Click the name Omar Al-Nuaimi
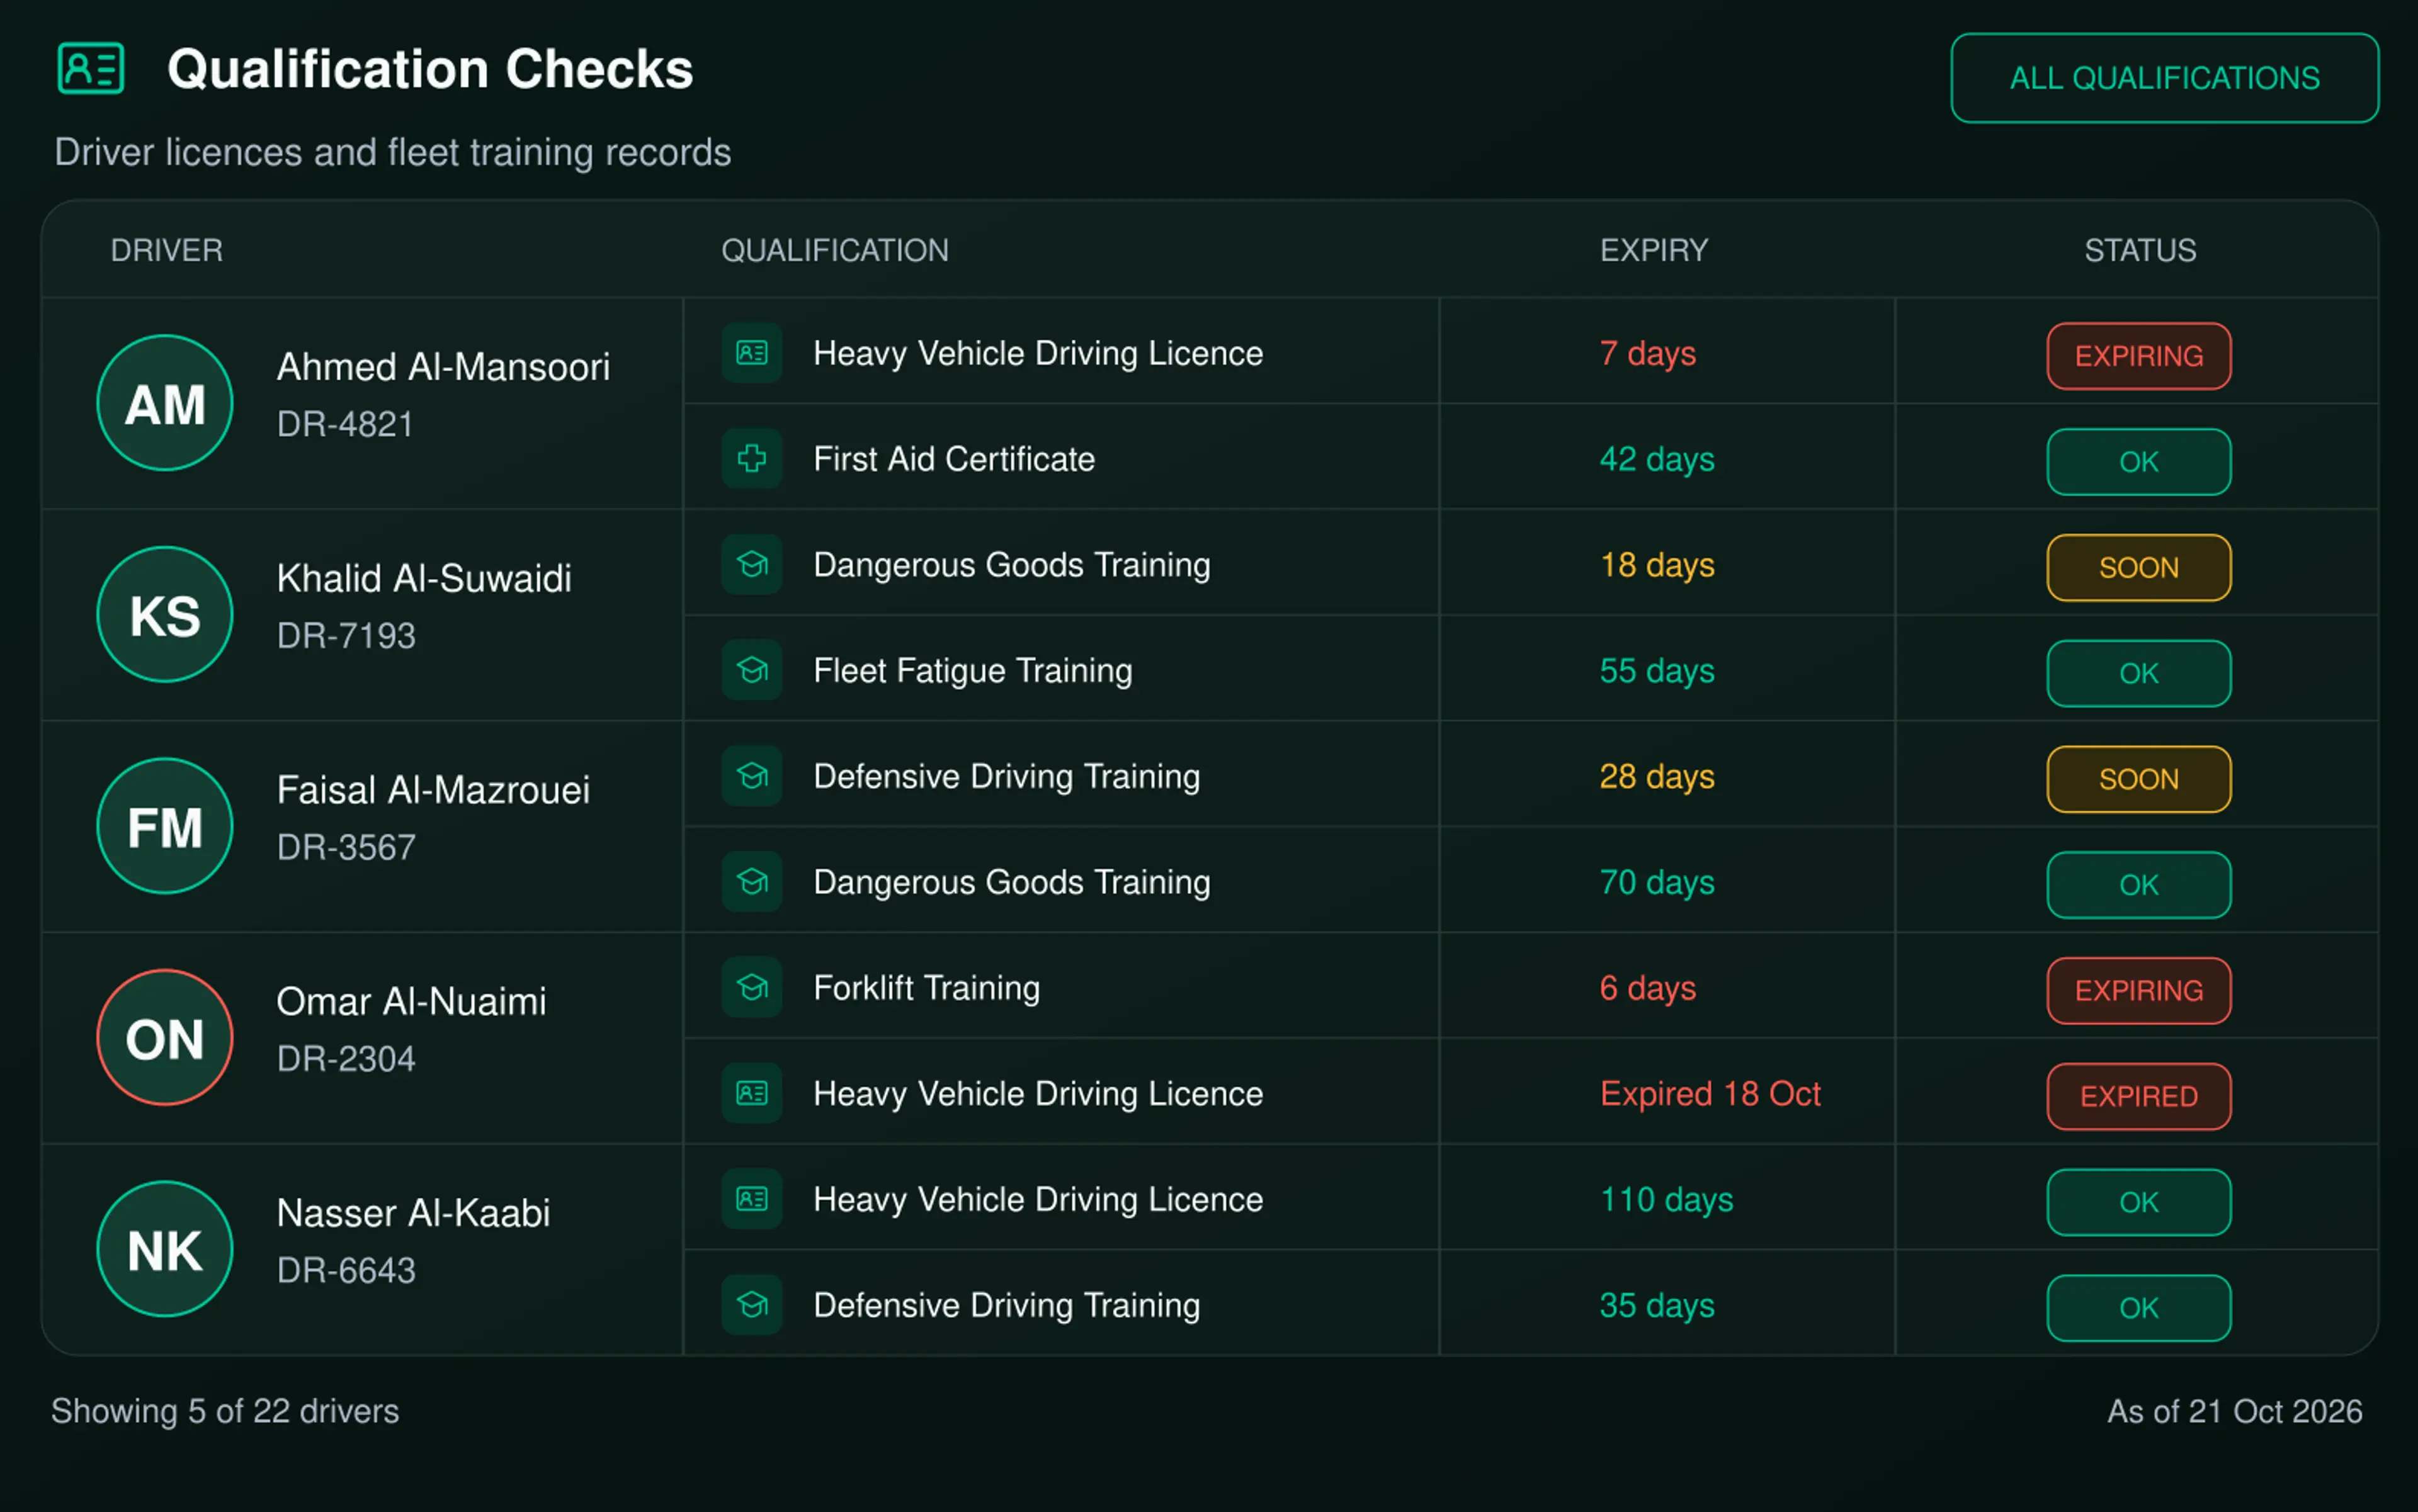Screen dimensions: 2418x1512 point(411,1001)
